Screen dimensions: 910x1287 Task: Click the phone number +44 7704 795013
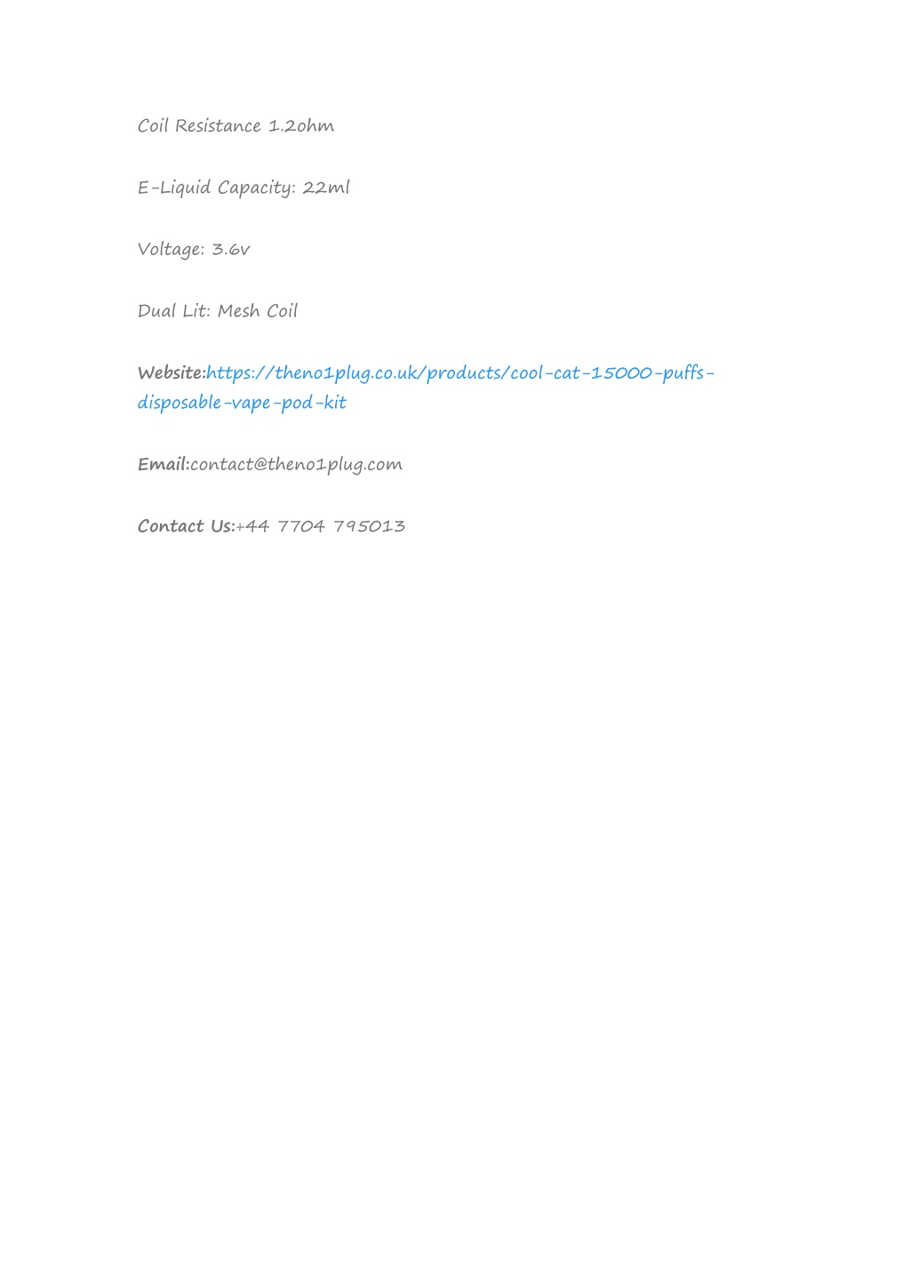click(321, 526)
